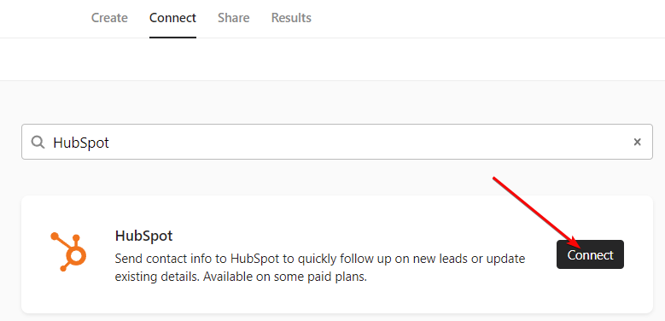
Task: Focus the integrations search field
Action: pos(336,142)
